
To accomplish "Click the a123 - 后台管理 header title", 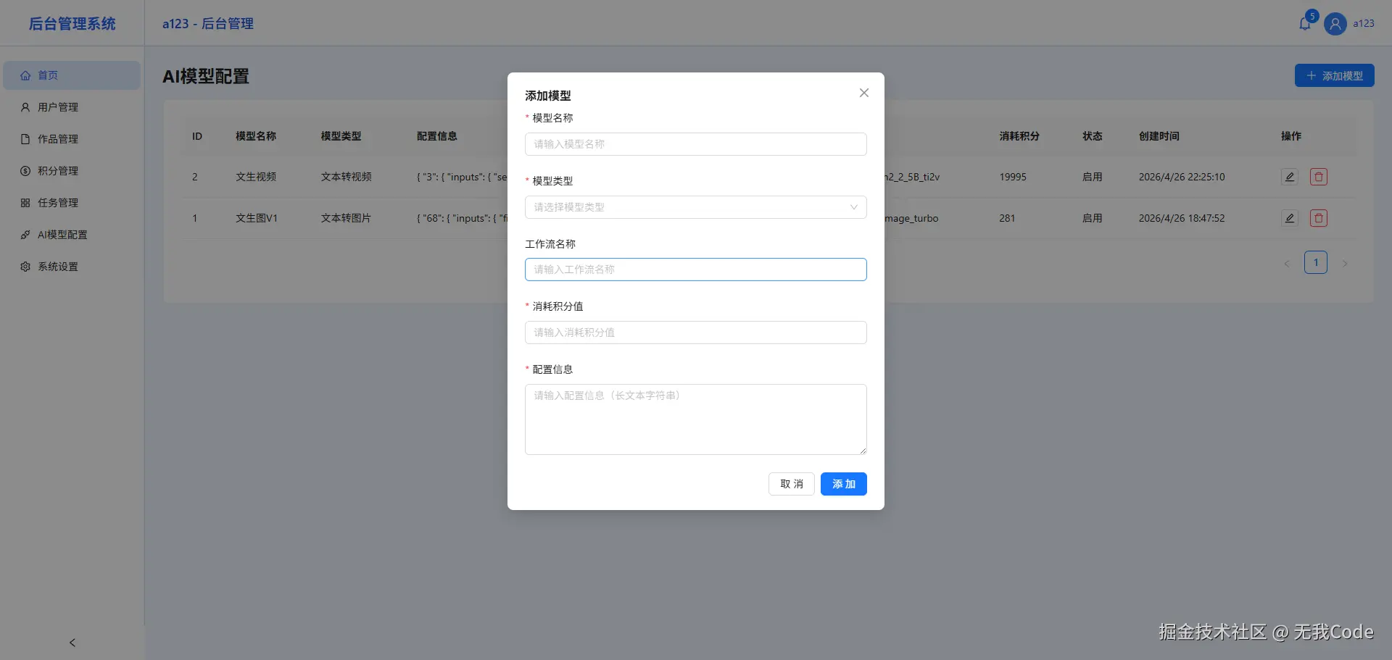I will (208, 23).
